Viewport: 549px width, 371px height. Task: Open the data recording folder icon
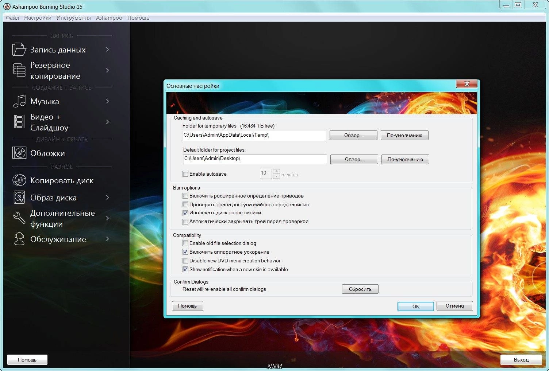point(19,50)
